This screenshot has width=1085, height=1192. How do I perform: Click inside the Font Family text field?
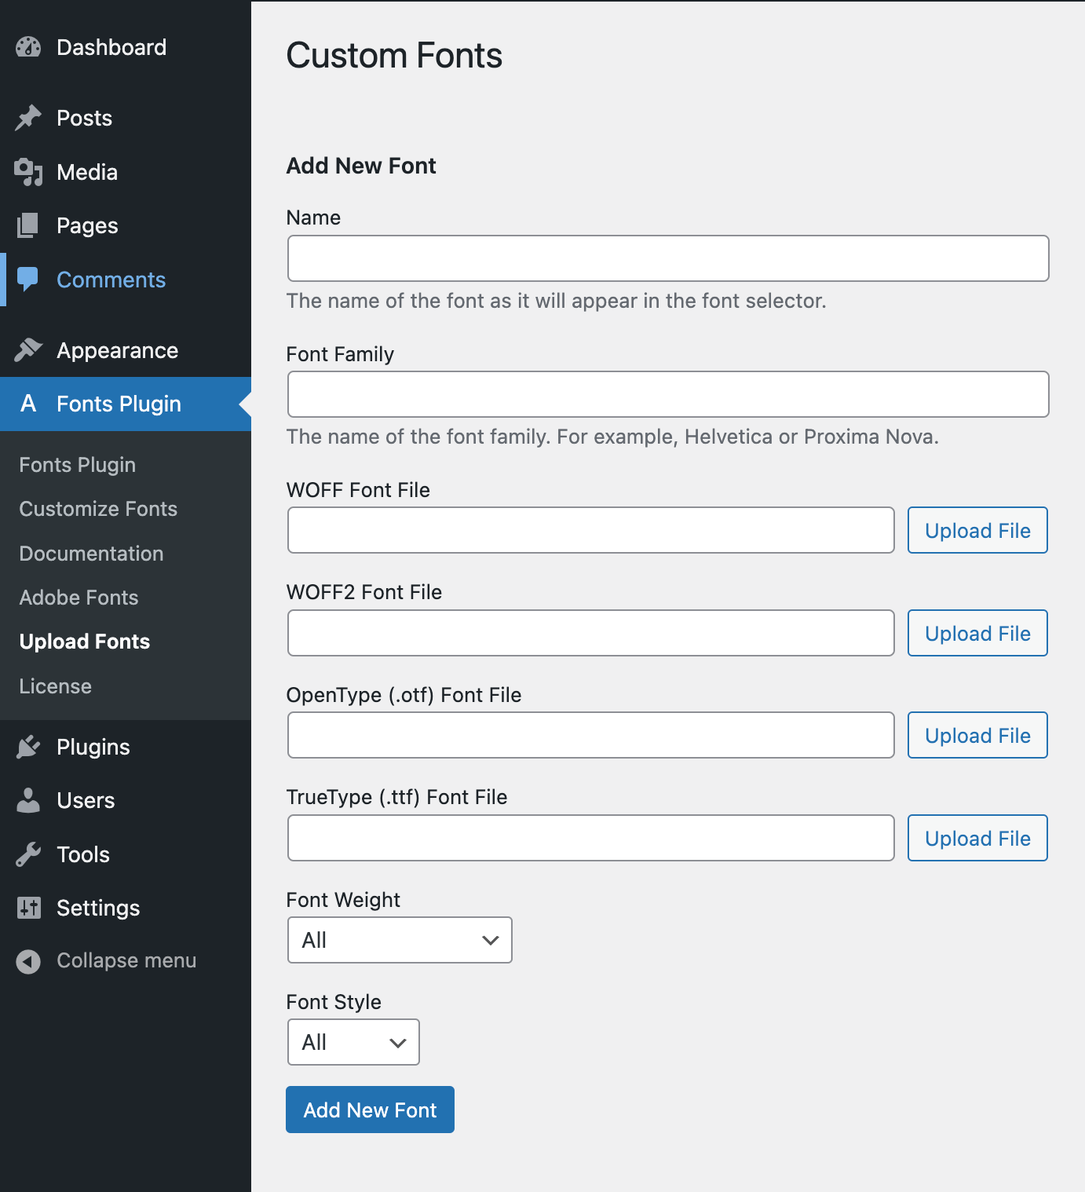[x=667, y=394]
